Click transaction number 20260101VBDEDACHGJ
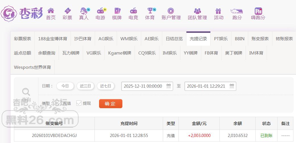This screenshot has width=296, height=143. pos(54,136)
